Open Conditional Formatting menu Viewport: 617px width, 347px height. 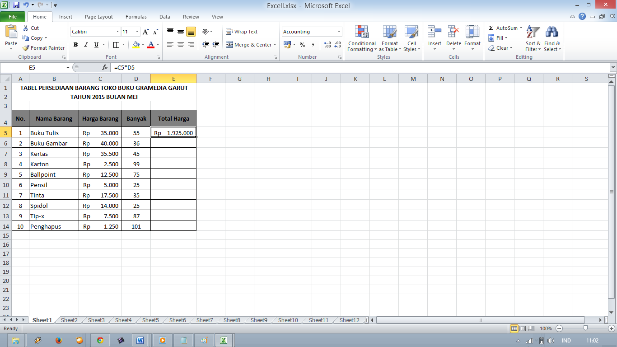(362, 38)
